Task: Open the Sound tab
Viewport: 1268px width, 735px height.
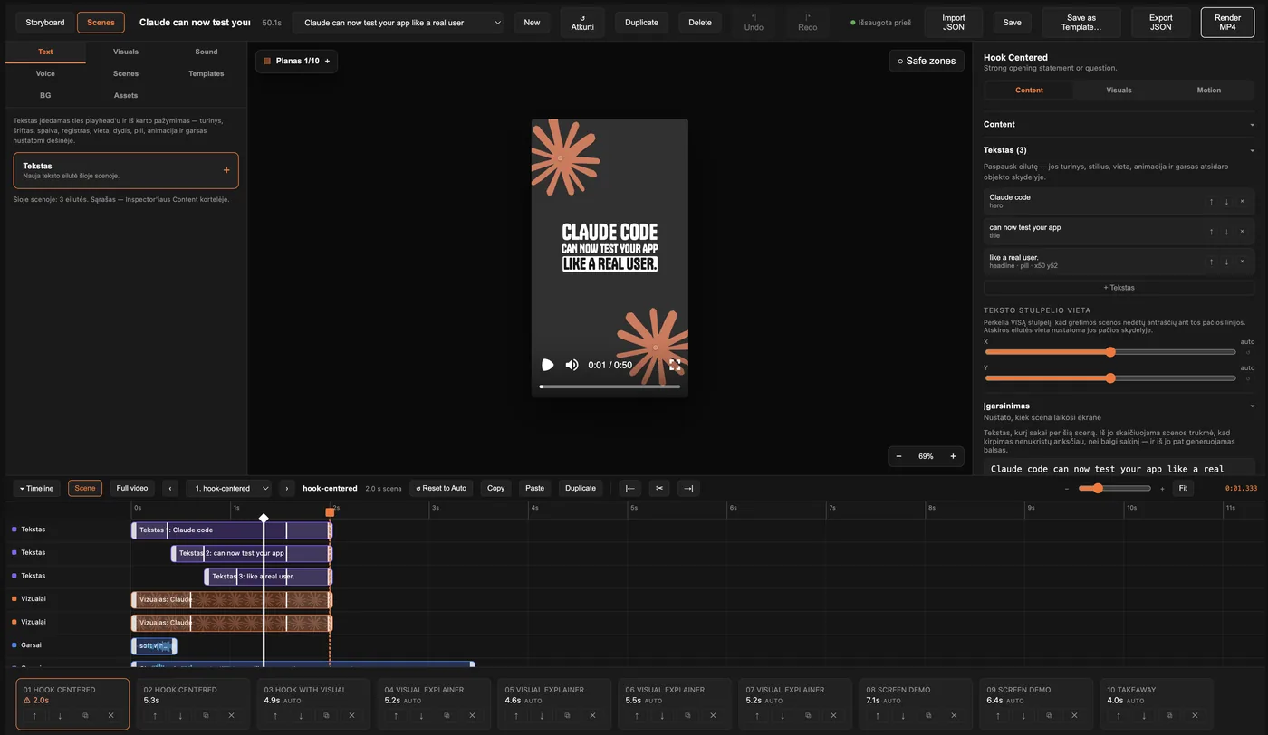Action: [207, 52]
